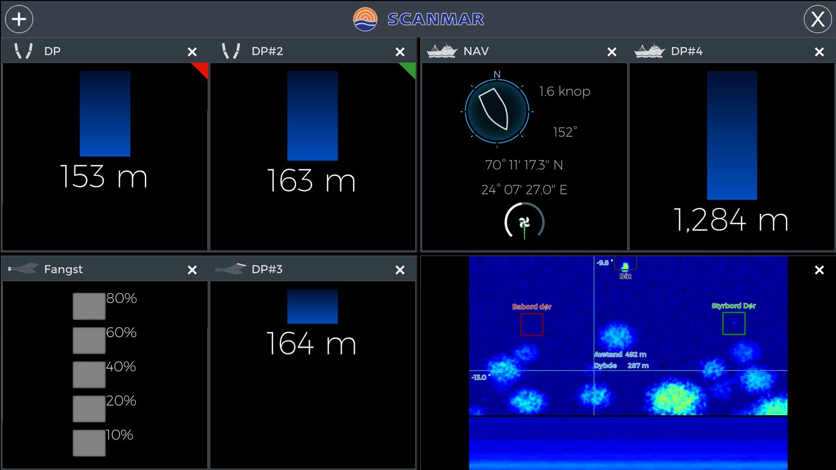Toggle the 40% catch sensor box
836x470 pixels.
coord(89,374)
